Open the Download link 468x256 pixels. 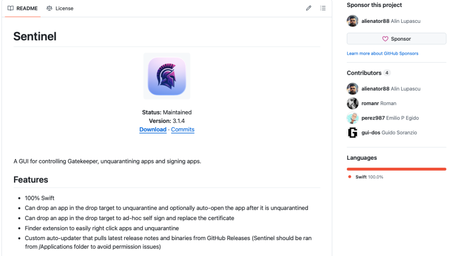(x=153, y=129)
